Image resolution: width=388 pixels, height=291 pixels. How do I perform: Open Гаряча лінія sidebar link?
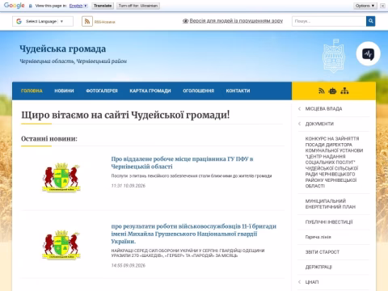click(x=318, y=237)
